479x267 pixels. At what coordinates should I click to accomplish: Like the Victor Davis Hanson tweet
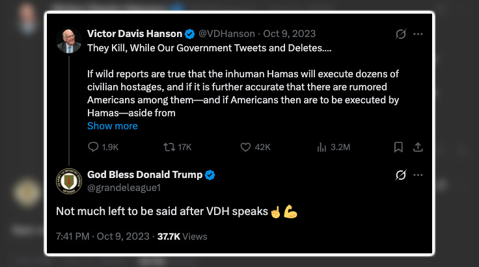245,147
